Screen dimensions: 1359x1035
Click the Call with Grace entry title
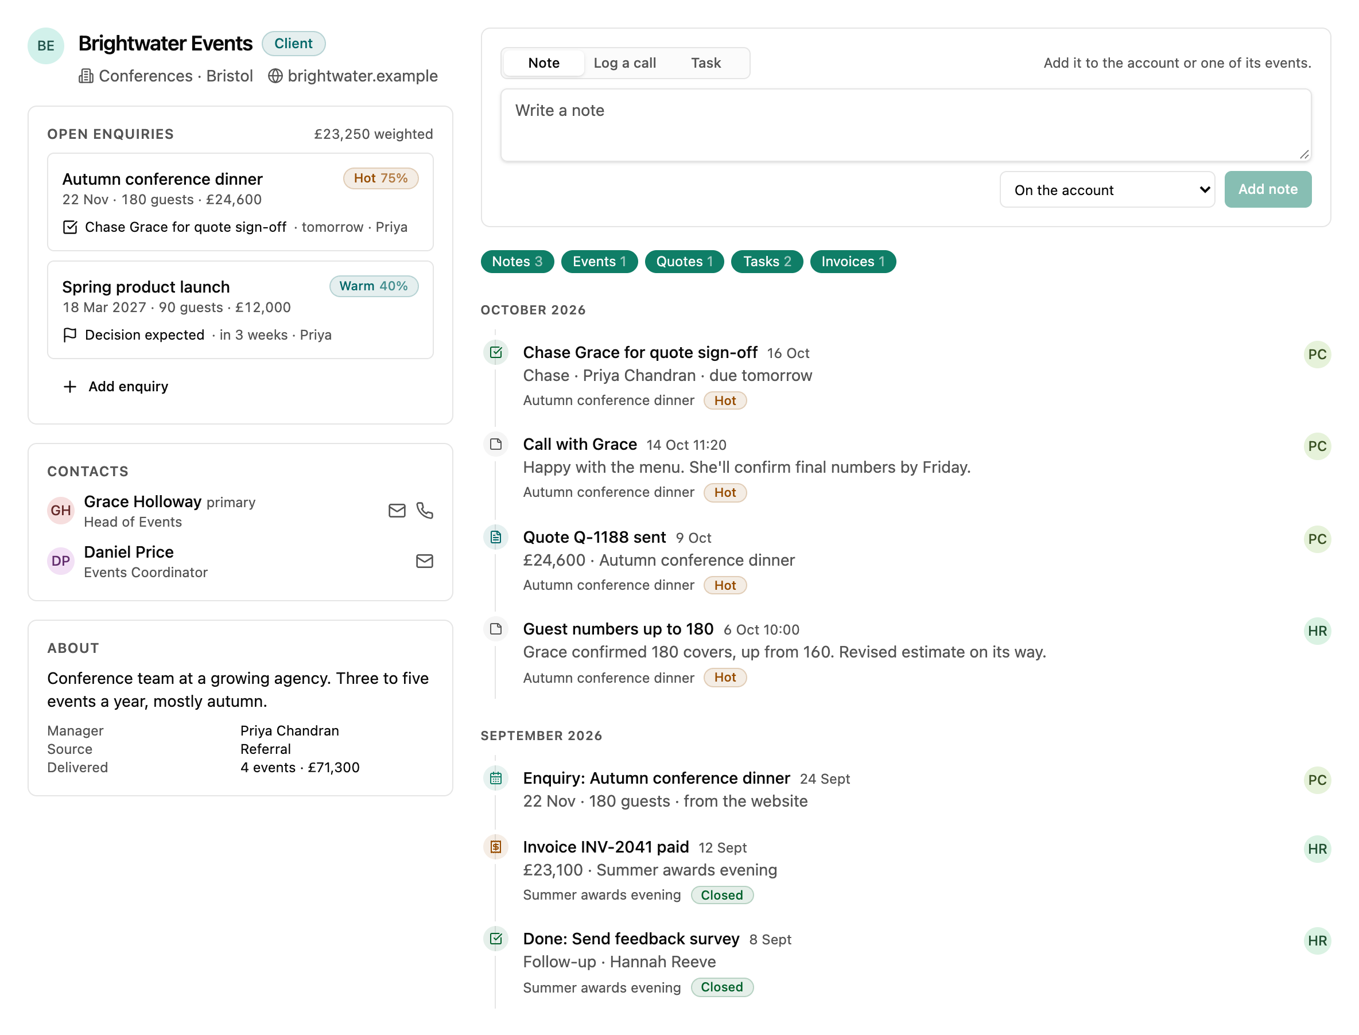point(579,444)
